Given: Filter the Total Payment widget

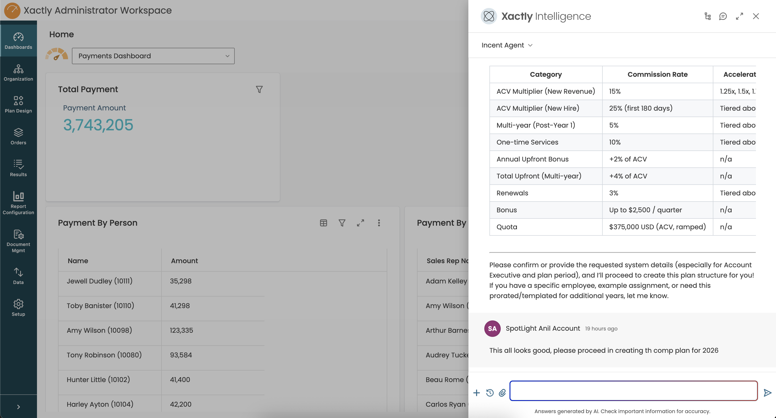Looking at the screenshot, I should tap(259, 89).
